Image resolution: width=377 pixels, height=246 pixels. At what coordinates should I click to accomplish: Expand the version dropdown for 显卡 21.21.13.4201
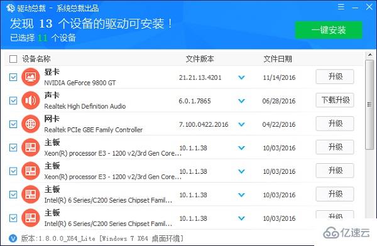click(241, 77)
